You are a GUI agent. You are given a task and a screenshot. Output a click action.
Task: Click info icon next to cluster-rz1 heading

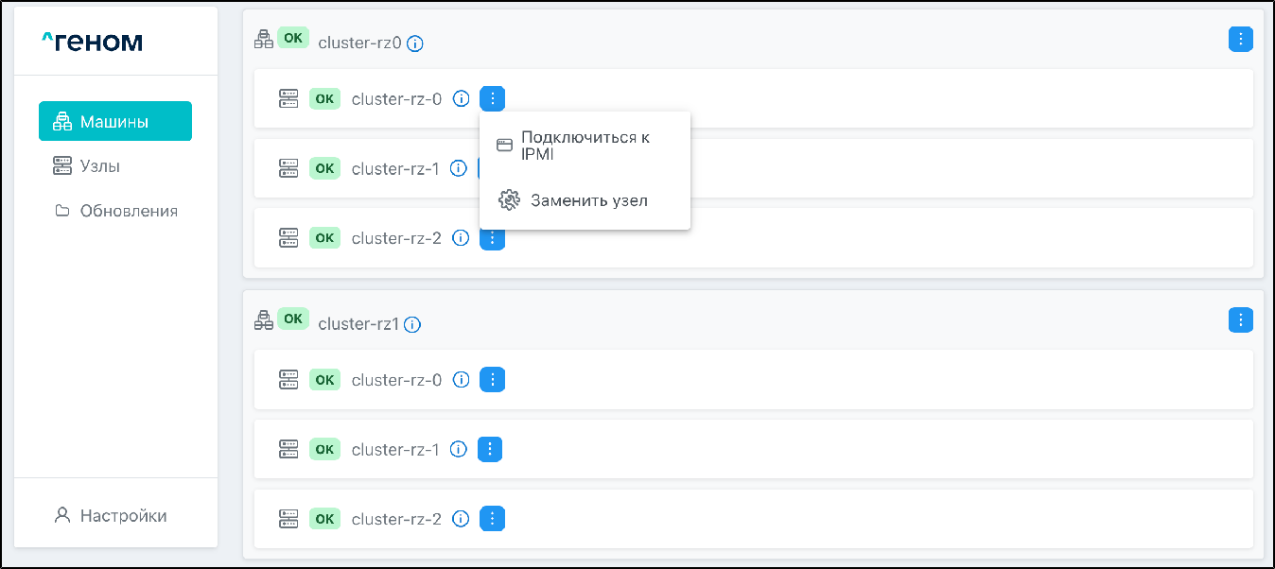pyautogui.click(x=412, y=324)
